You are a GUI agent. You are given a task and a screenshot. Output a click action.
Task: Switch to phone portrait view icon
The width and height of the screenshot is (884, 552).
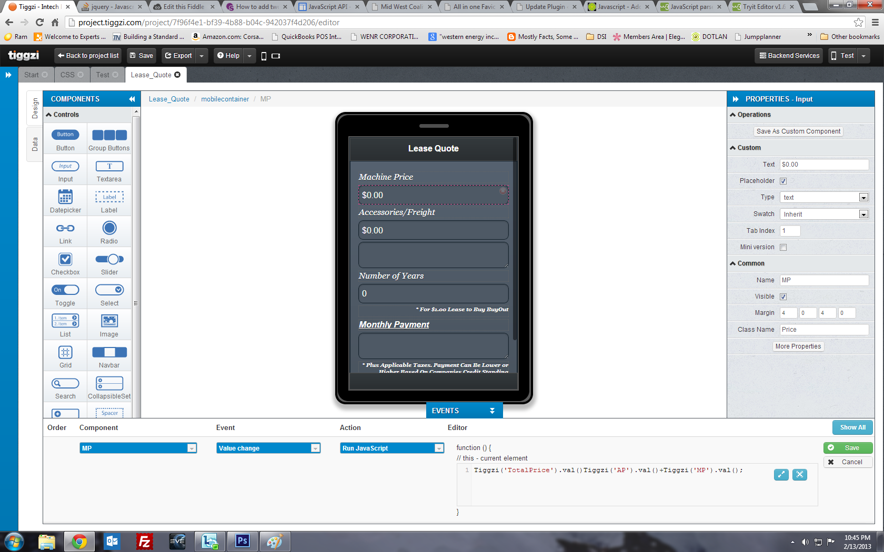click(x=264, y=56)
